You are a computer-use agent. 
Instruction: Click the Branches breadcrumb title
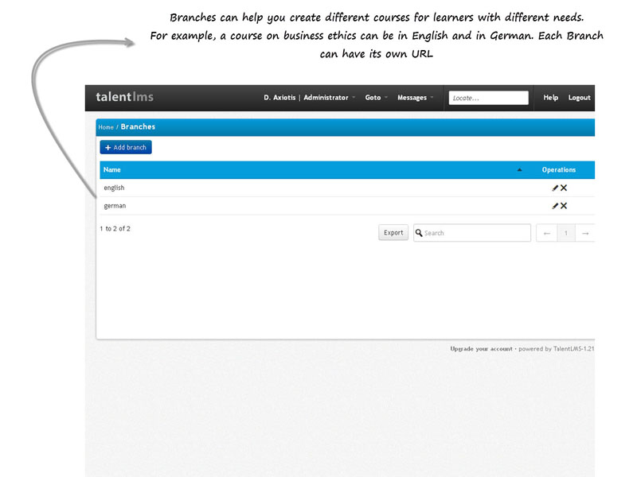138,126
